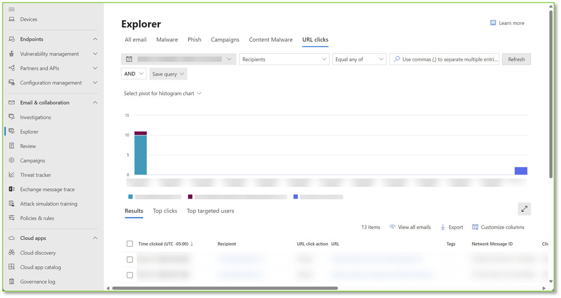
Task: Open the Learn more link
Action: (x=507, y=23)
